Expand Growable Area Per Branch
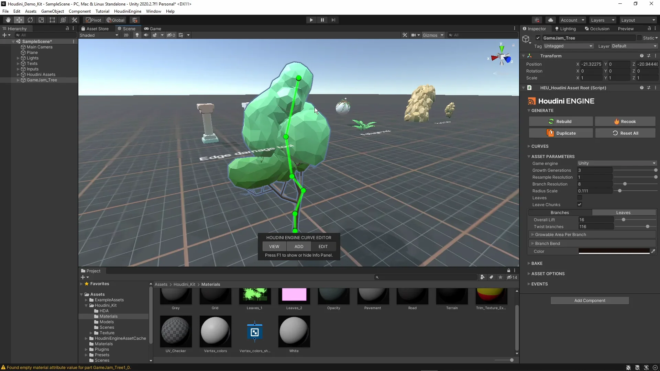The image size is (660, 371). click(560, 235)
